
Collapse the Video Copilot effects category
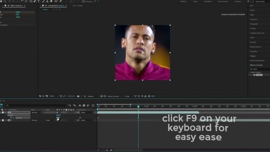click(x=249, y=72)
